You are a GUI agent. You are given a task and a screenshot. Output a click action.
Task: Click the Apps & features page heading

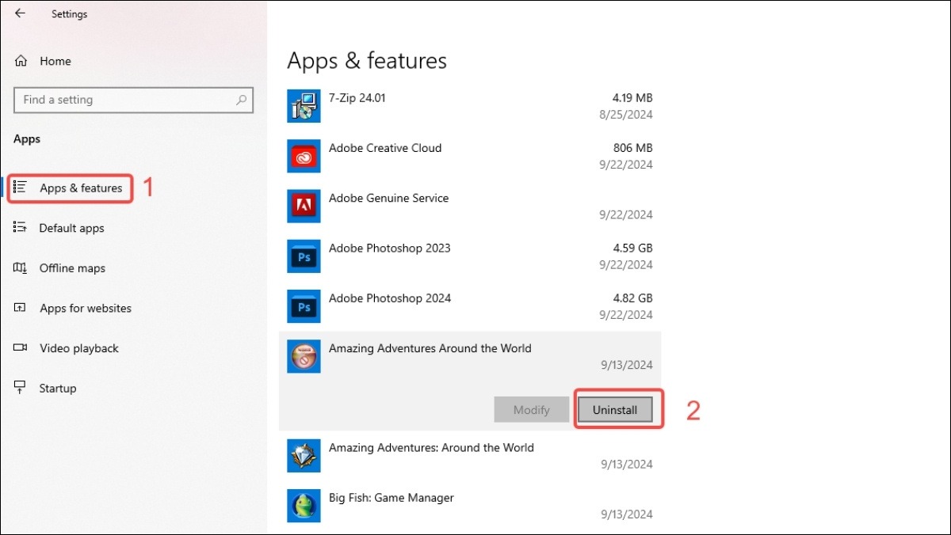coord(367,61)
